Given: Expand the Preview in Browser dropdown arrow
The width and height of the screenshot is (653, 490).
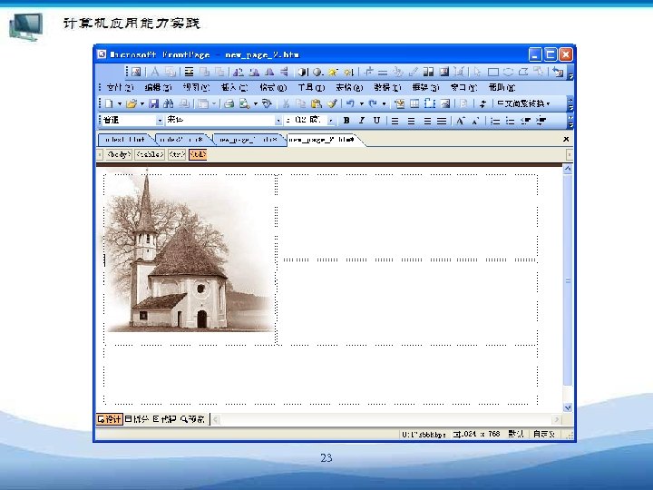Looking at the screenshot, I should pos(256,103).
